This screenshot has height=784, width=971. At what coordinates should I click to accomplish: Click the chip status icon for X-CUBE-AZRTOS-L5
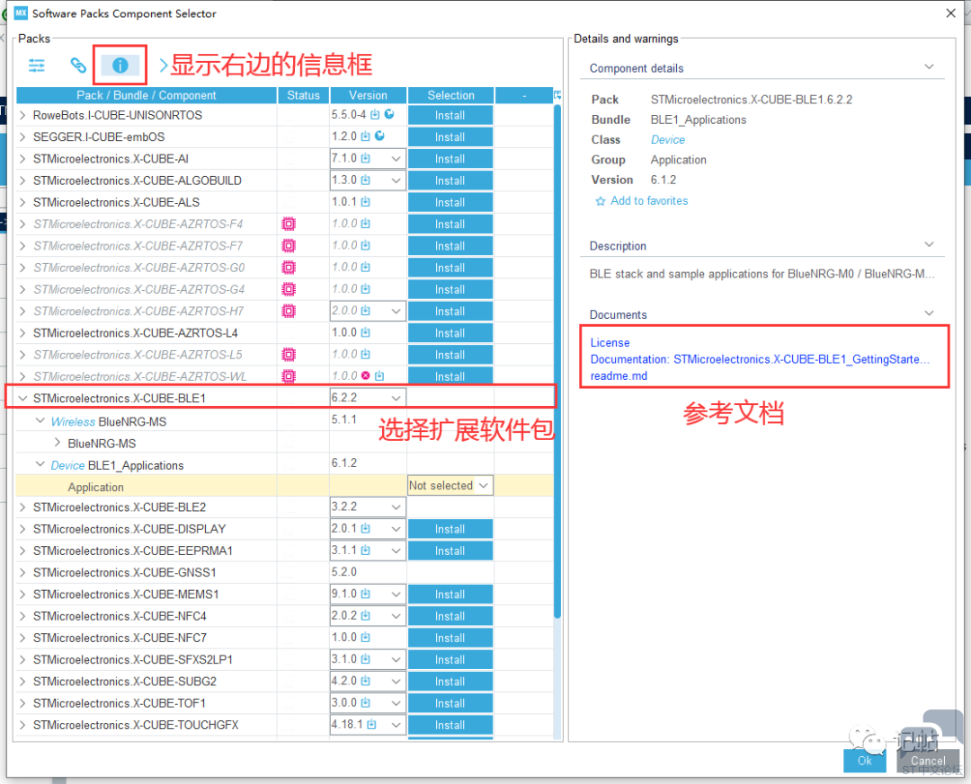[x=289, y=355]
